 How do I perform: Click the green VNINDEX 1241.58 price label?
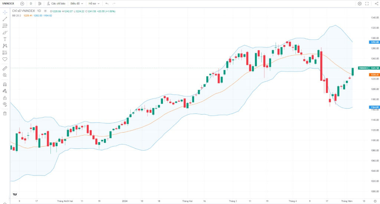click(368, 68)
